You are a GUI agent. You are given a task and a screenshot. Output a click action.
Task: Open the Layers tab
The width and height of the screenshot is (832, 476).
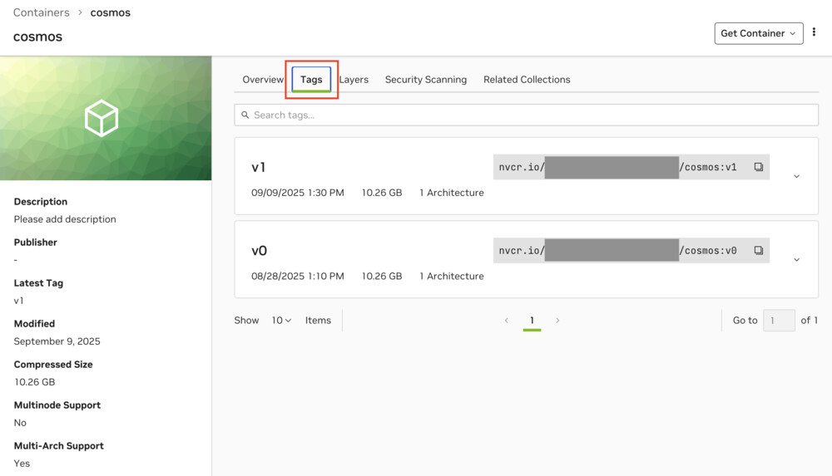click(354, 80)
